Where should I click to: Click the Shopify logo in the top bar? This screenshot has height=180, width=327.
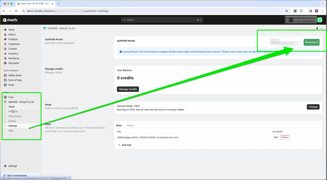click(10, 20)
